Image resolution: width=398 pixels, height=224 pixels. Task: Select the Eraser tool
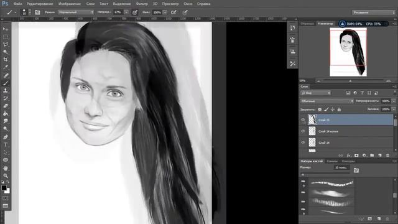click(6, 106)
